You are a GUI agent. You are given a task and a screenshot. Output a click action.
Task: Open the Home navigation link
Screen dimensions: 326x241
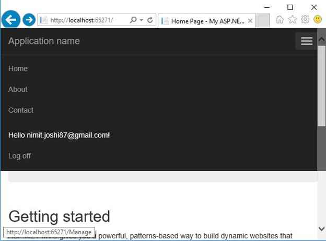(18, 68)
